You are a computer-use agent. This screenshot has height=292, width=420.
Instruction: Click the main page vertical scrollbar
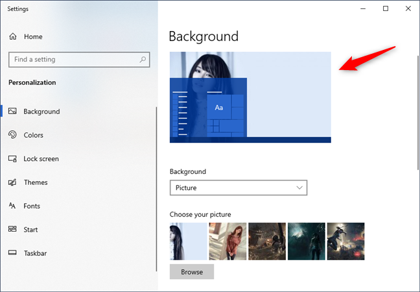(417, 113)
